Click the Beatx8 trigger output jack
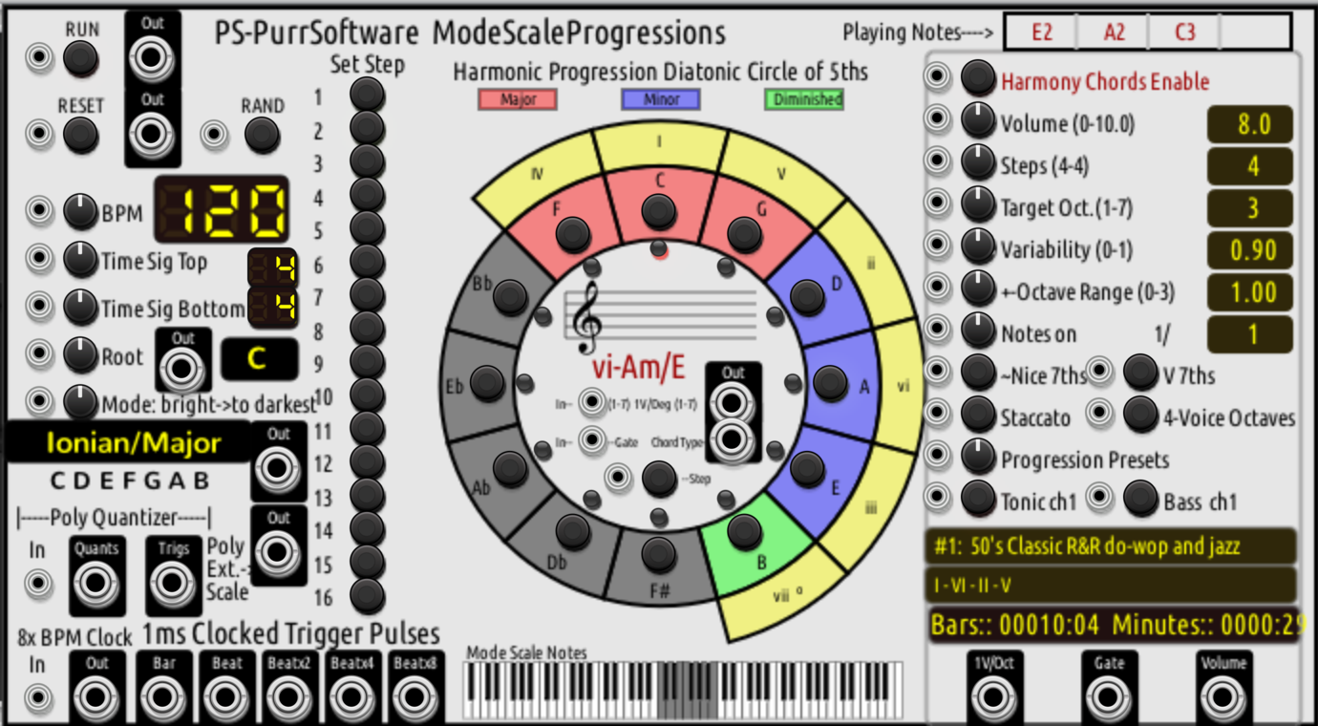 (415, 697)
